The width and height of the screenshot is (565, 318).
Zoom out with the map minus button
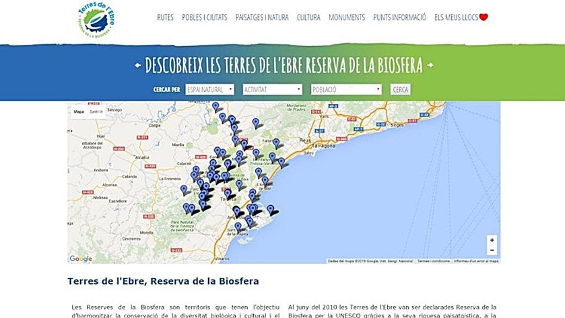click(x=492, y=250)
